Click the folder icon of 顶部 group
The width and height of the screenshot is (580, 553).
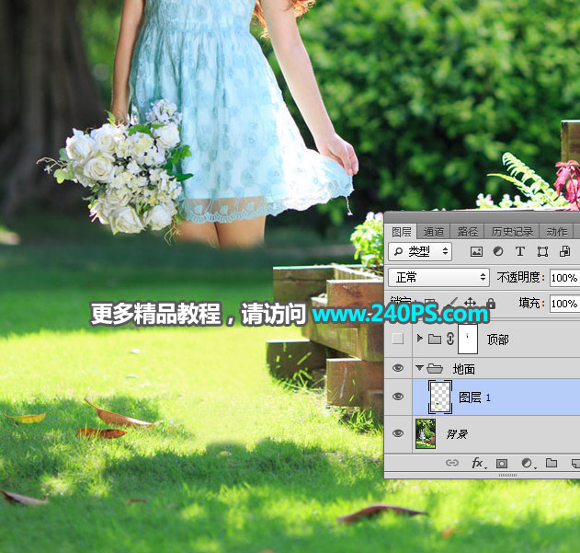point(435,339)
